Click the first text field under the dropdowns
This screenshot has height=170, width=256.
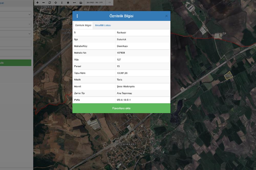(x=15, y=43)
